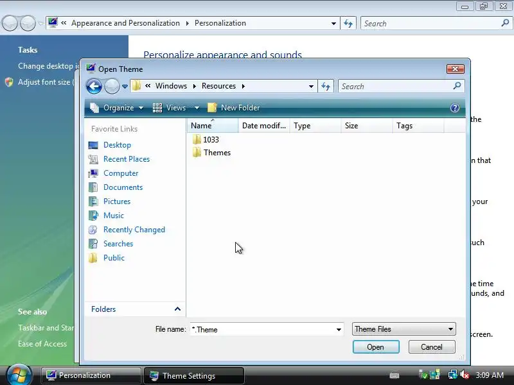This screenshot has width=514, height=385.
Task: Click the Open button
Action: coord(376,347)
